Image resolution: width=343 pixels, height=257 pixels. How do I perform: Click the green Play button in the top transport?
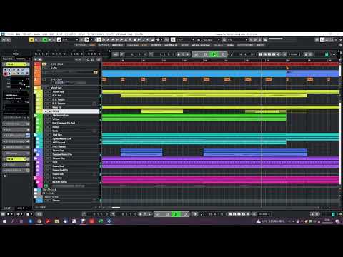click(x=214, y=54)
